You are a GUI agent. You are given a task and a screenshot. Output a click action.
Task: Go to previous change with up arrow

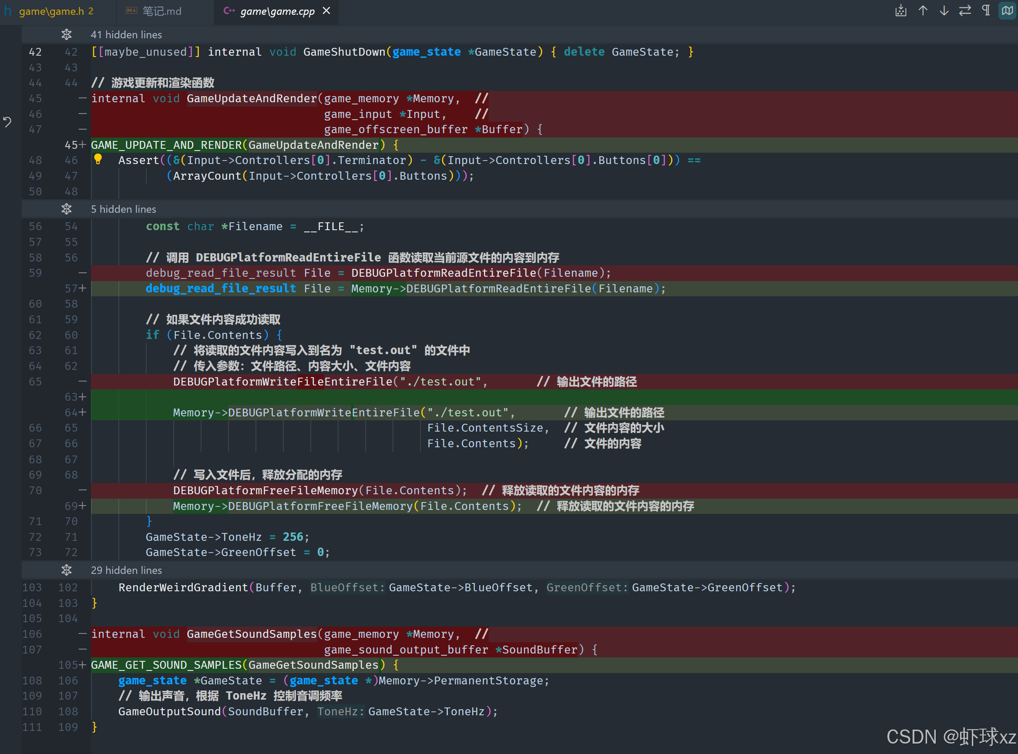923,10
